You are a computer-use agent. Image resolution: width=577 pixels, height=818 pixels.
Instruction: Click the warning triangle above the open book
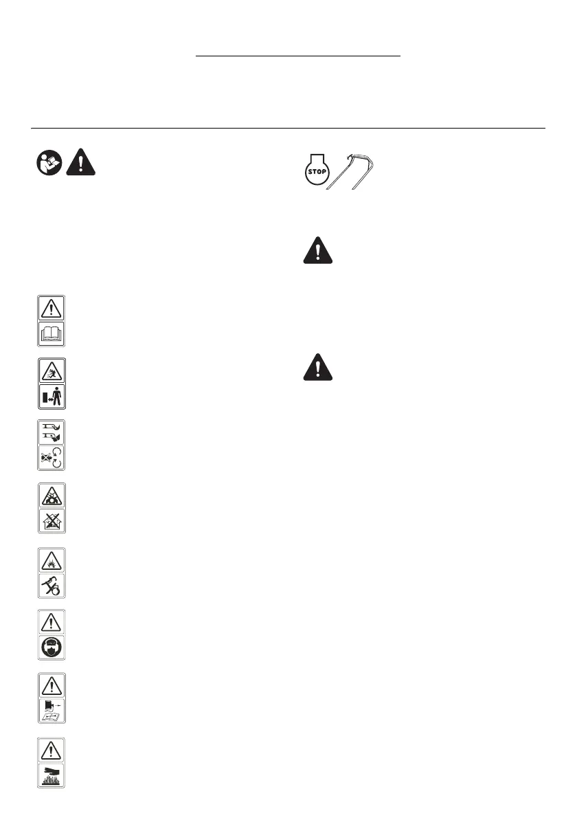52,309
